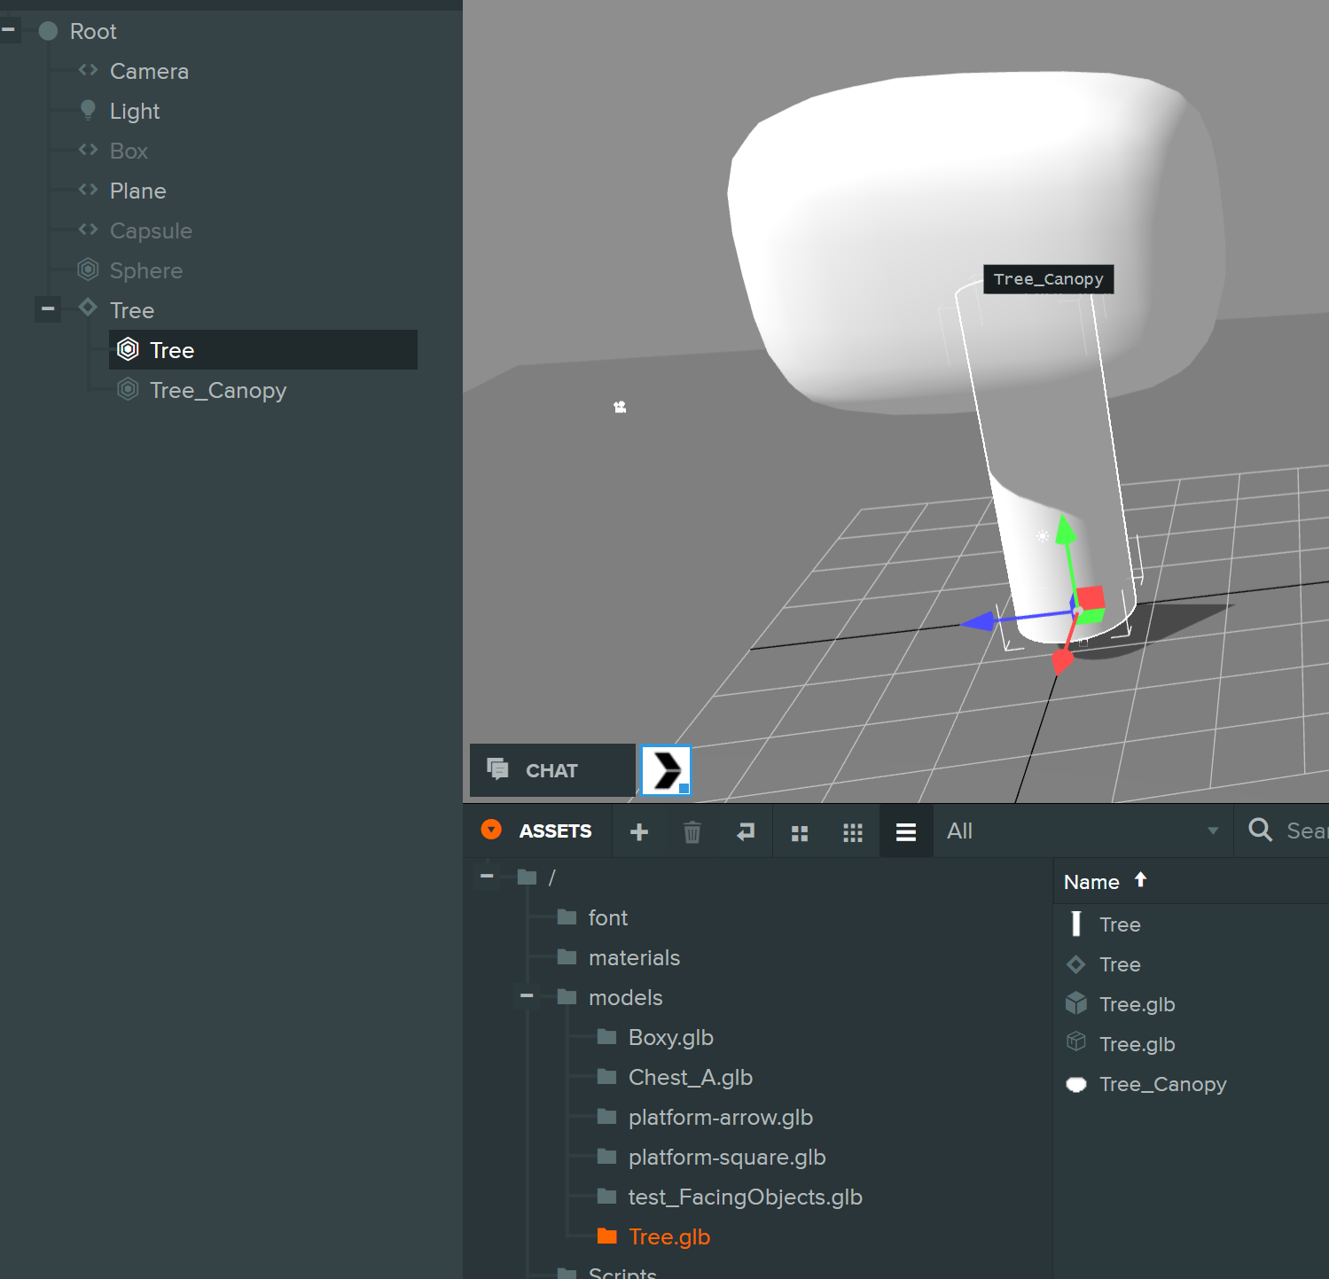Click the delete asset trash icon

point(692,831)
